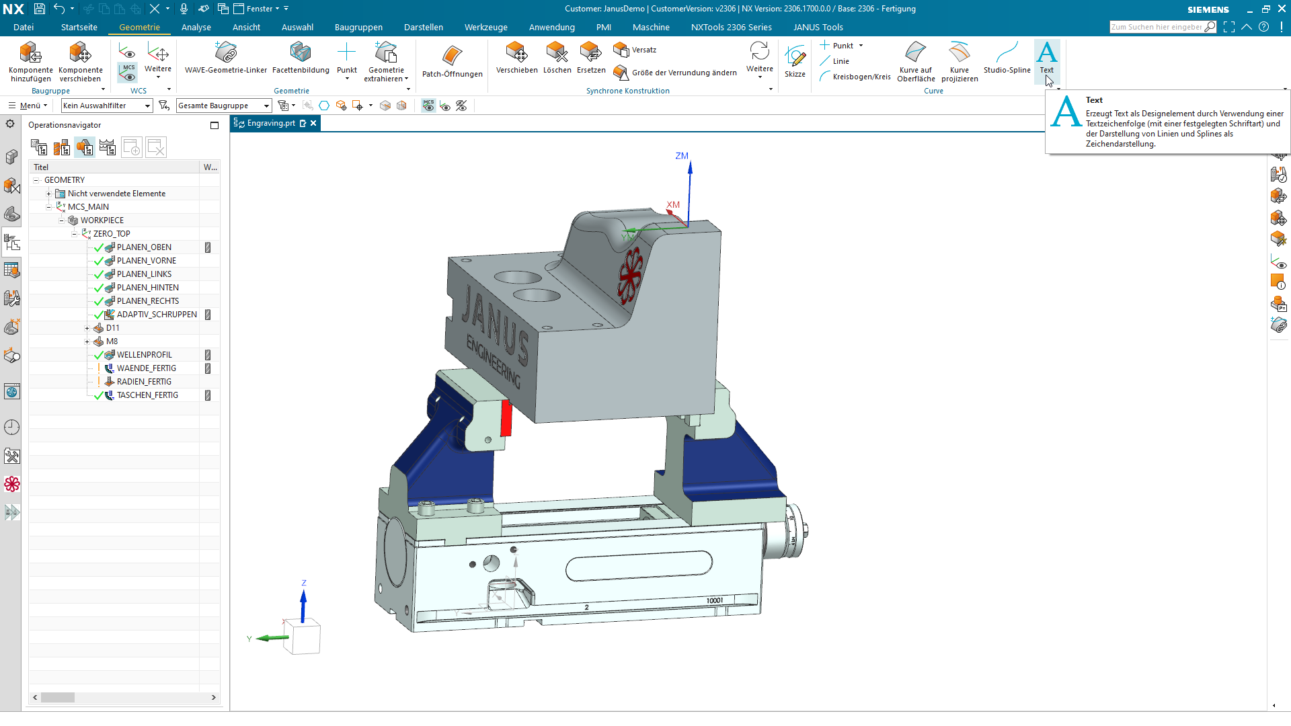The height and width of the screenshot is (726, 1291).
Task: Open the Datei menu
Action: (24, 27)
